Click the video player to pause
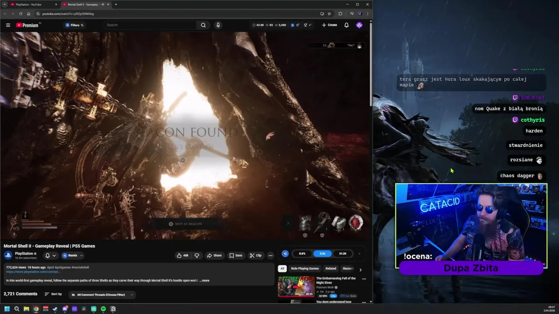Image resolution: width=559 pixels, height=314 pixels. click(x=185, y=135)
